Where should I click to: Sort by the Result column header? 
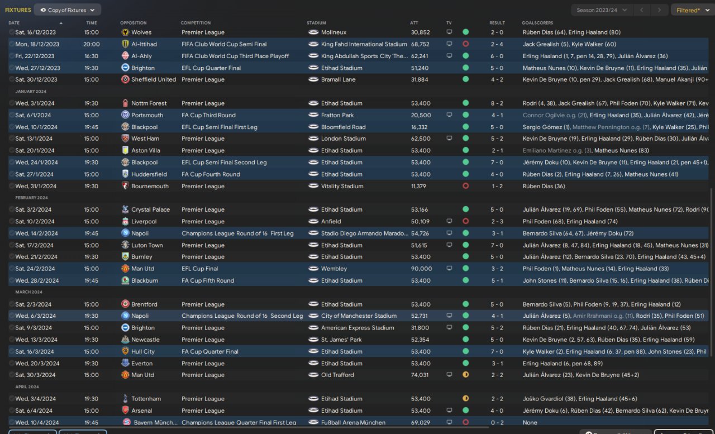(497, 23)
